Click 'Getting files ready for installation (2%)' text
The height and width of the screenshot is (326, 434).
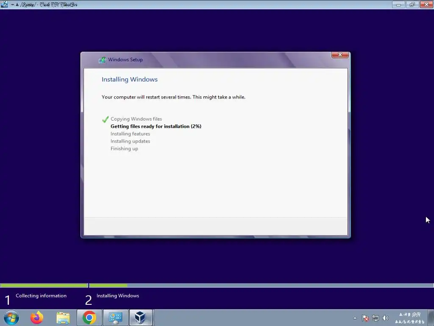click(x=156, y=126)
